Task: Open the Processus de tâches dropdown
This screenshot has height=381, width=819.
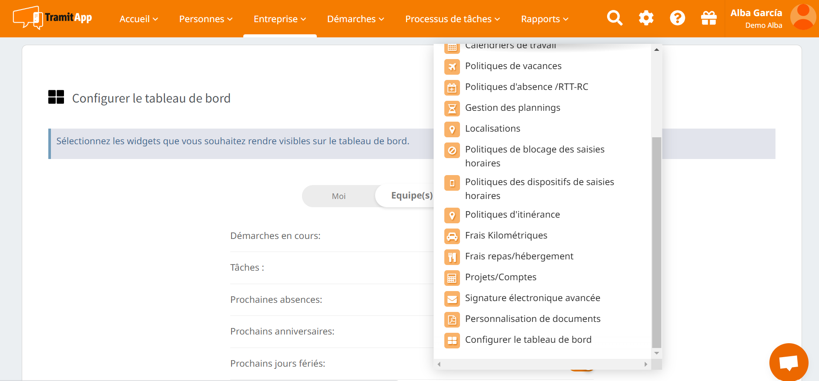Action: tap(452, 19)
